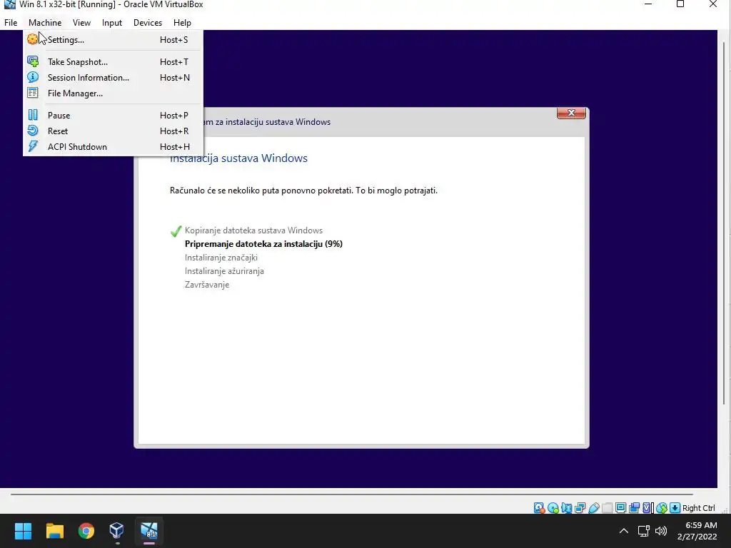Click 'Završavanje' step text
The image size is (731, 548).
click(207, 284)
